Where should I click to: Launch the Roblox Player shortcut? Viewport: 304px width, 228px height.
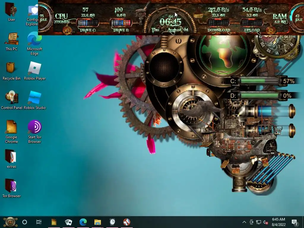pos(35,71)
